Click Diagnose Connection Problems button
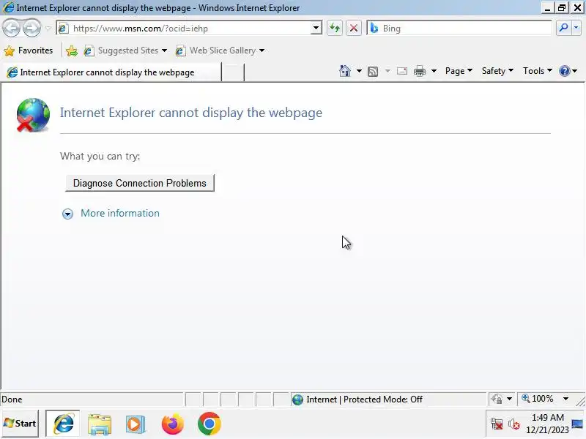Screen dimensions: 586x439 (140, 183)
